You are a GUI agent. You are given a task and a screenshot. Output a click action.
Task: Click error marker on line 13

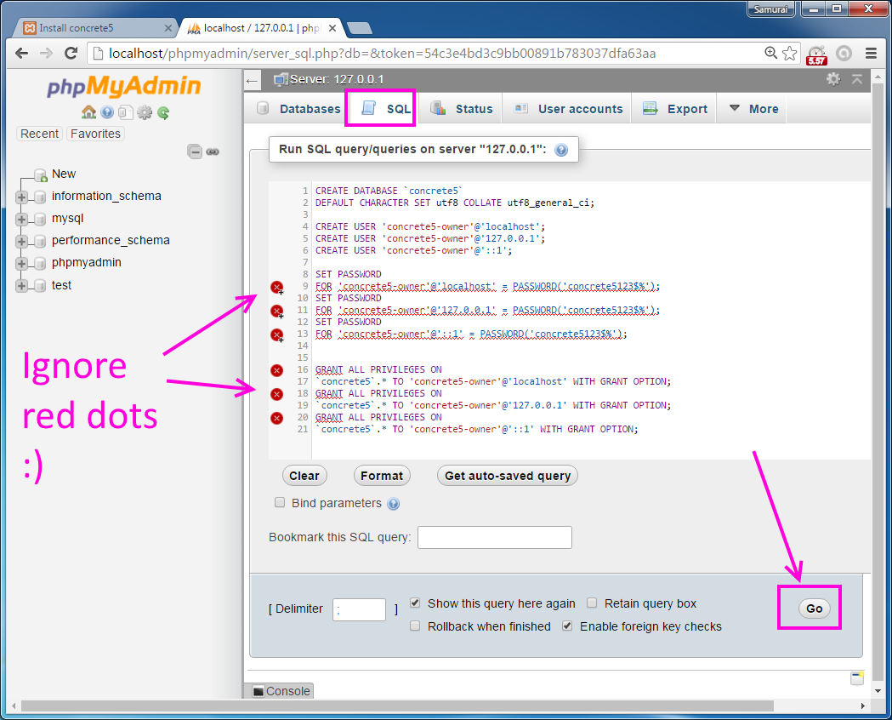[277, 335]
